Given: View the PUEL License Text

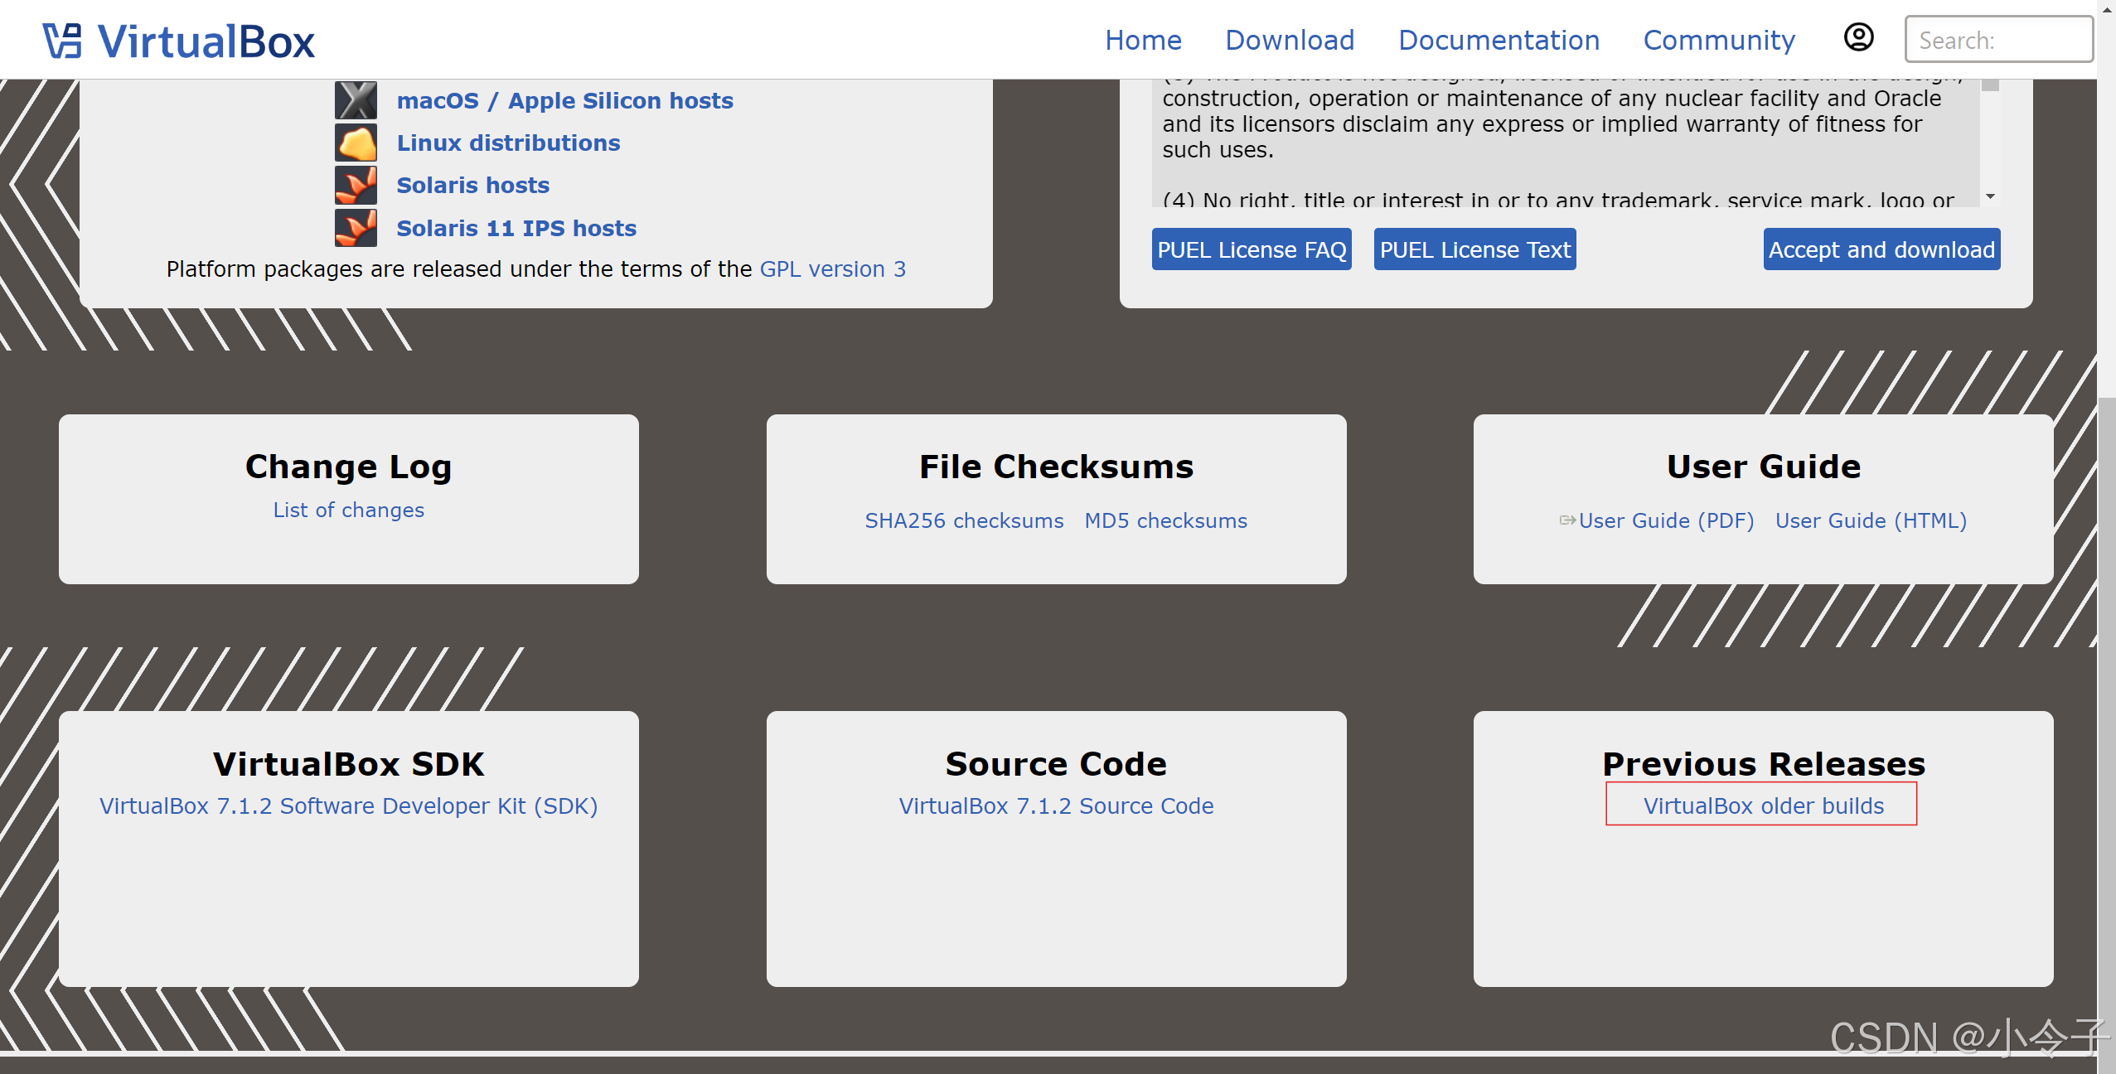Looking at the screenshot, I should (x=1474, y=249).
